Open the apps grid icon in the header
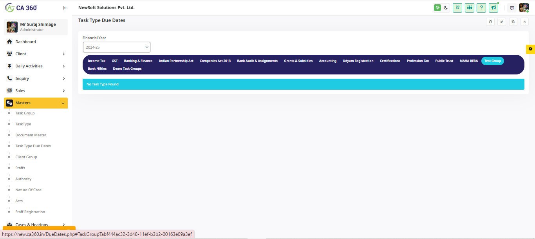 coord(457,8)
